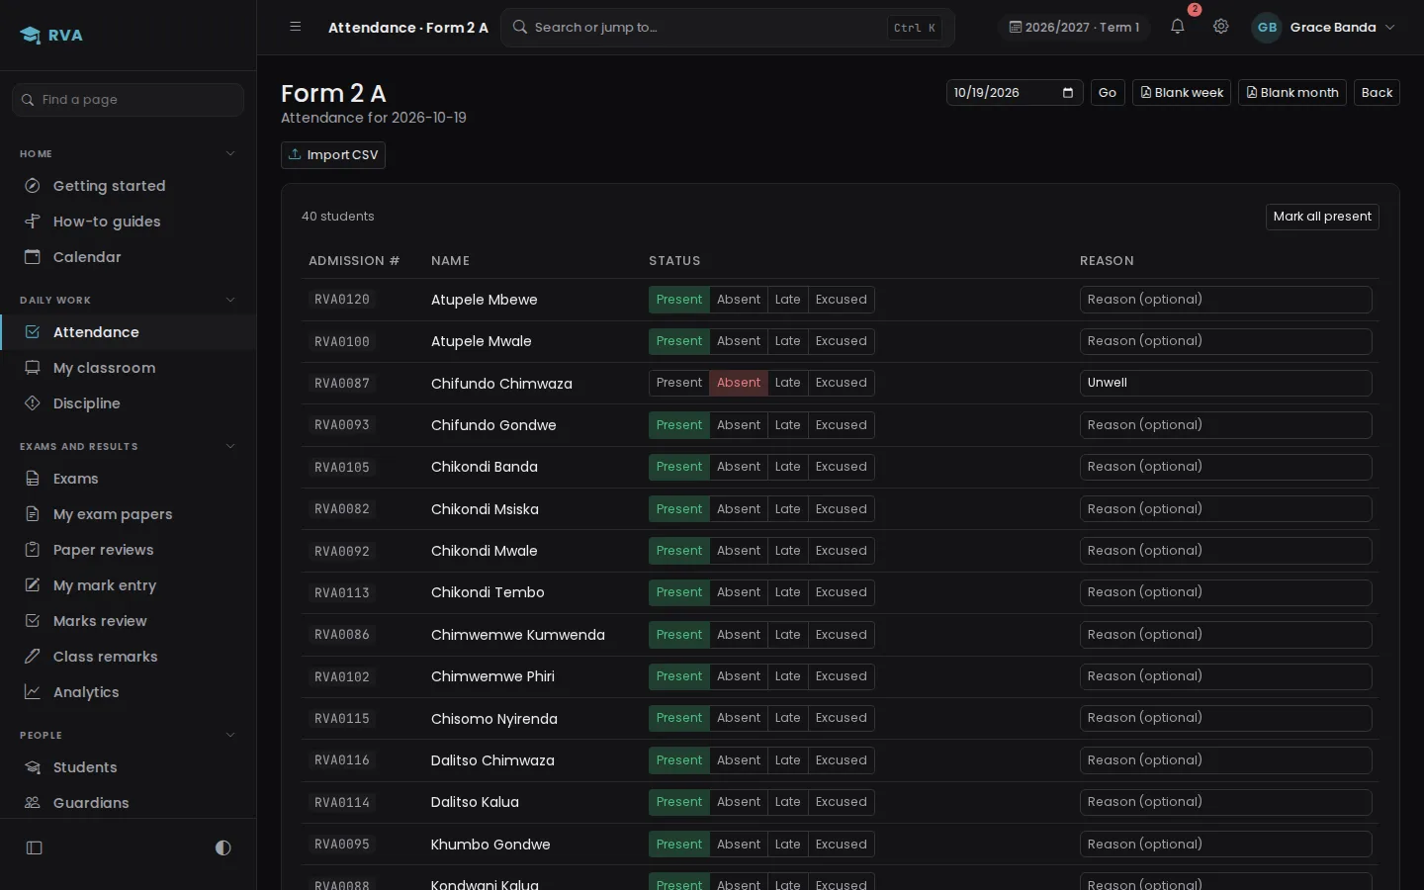Click the Go button

click(1108, 93)
